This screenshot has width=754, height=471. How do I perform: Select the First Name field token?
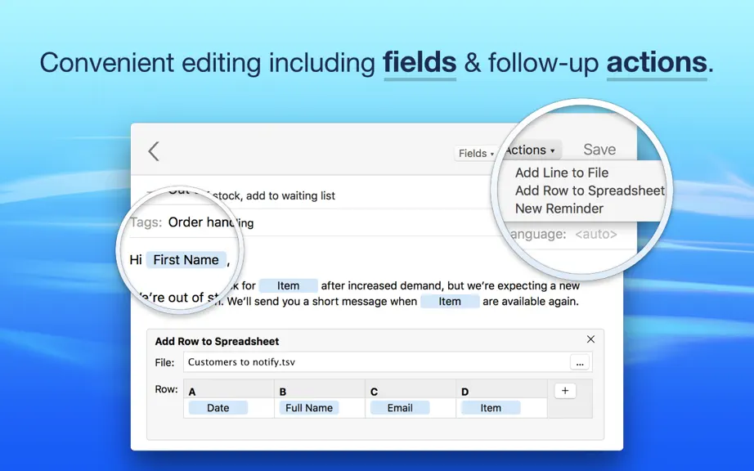coord(186,260)
